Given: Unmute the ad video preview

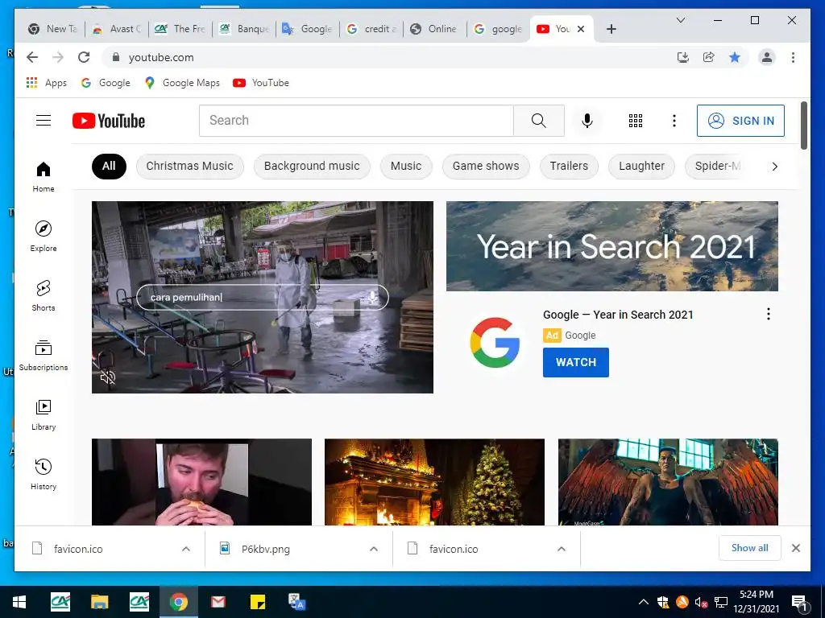Looking at the screenshot, I should pos(108,377).
